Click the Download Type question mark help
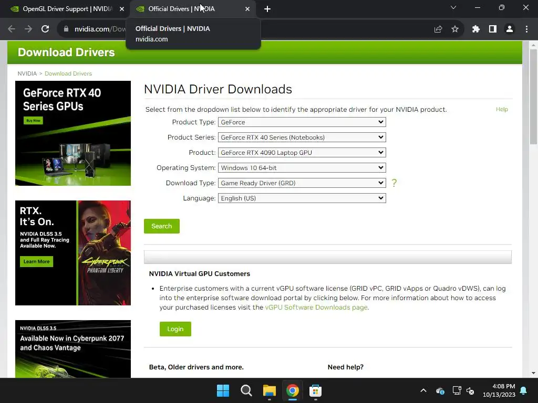Viewport: 538px width, 403px height. [x=394, y=183]
